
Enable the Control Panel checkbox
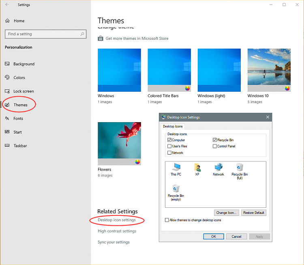(214, 146)
